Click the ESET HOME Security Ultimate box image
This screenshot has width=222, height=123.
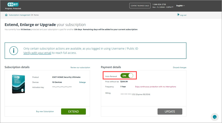(x=18, y=84)
